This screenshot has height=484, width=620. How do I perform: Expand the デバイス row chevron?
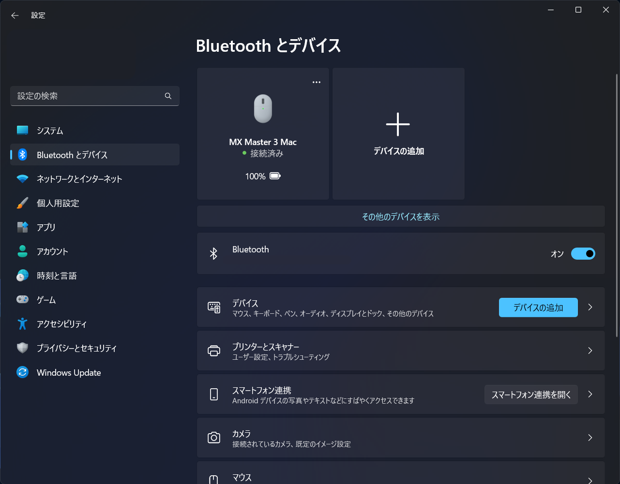coord(590,308)
